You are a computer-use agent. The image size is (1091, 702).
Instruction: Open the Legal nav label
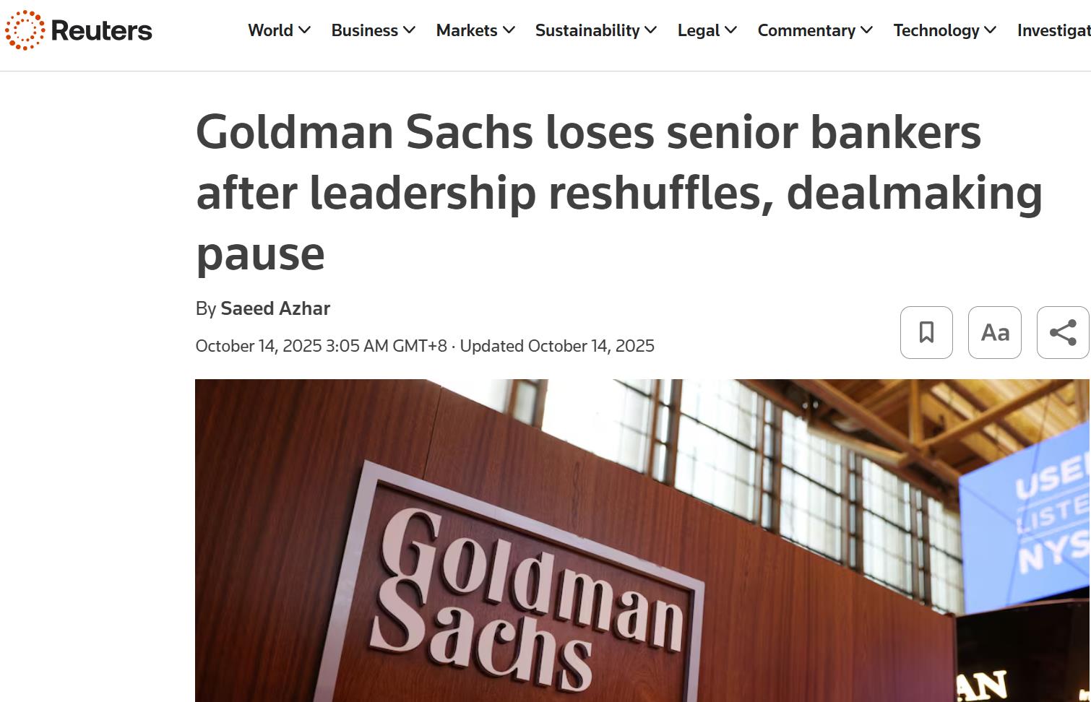pyautogui.click(x=698, y=30)
